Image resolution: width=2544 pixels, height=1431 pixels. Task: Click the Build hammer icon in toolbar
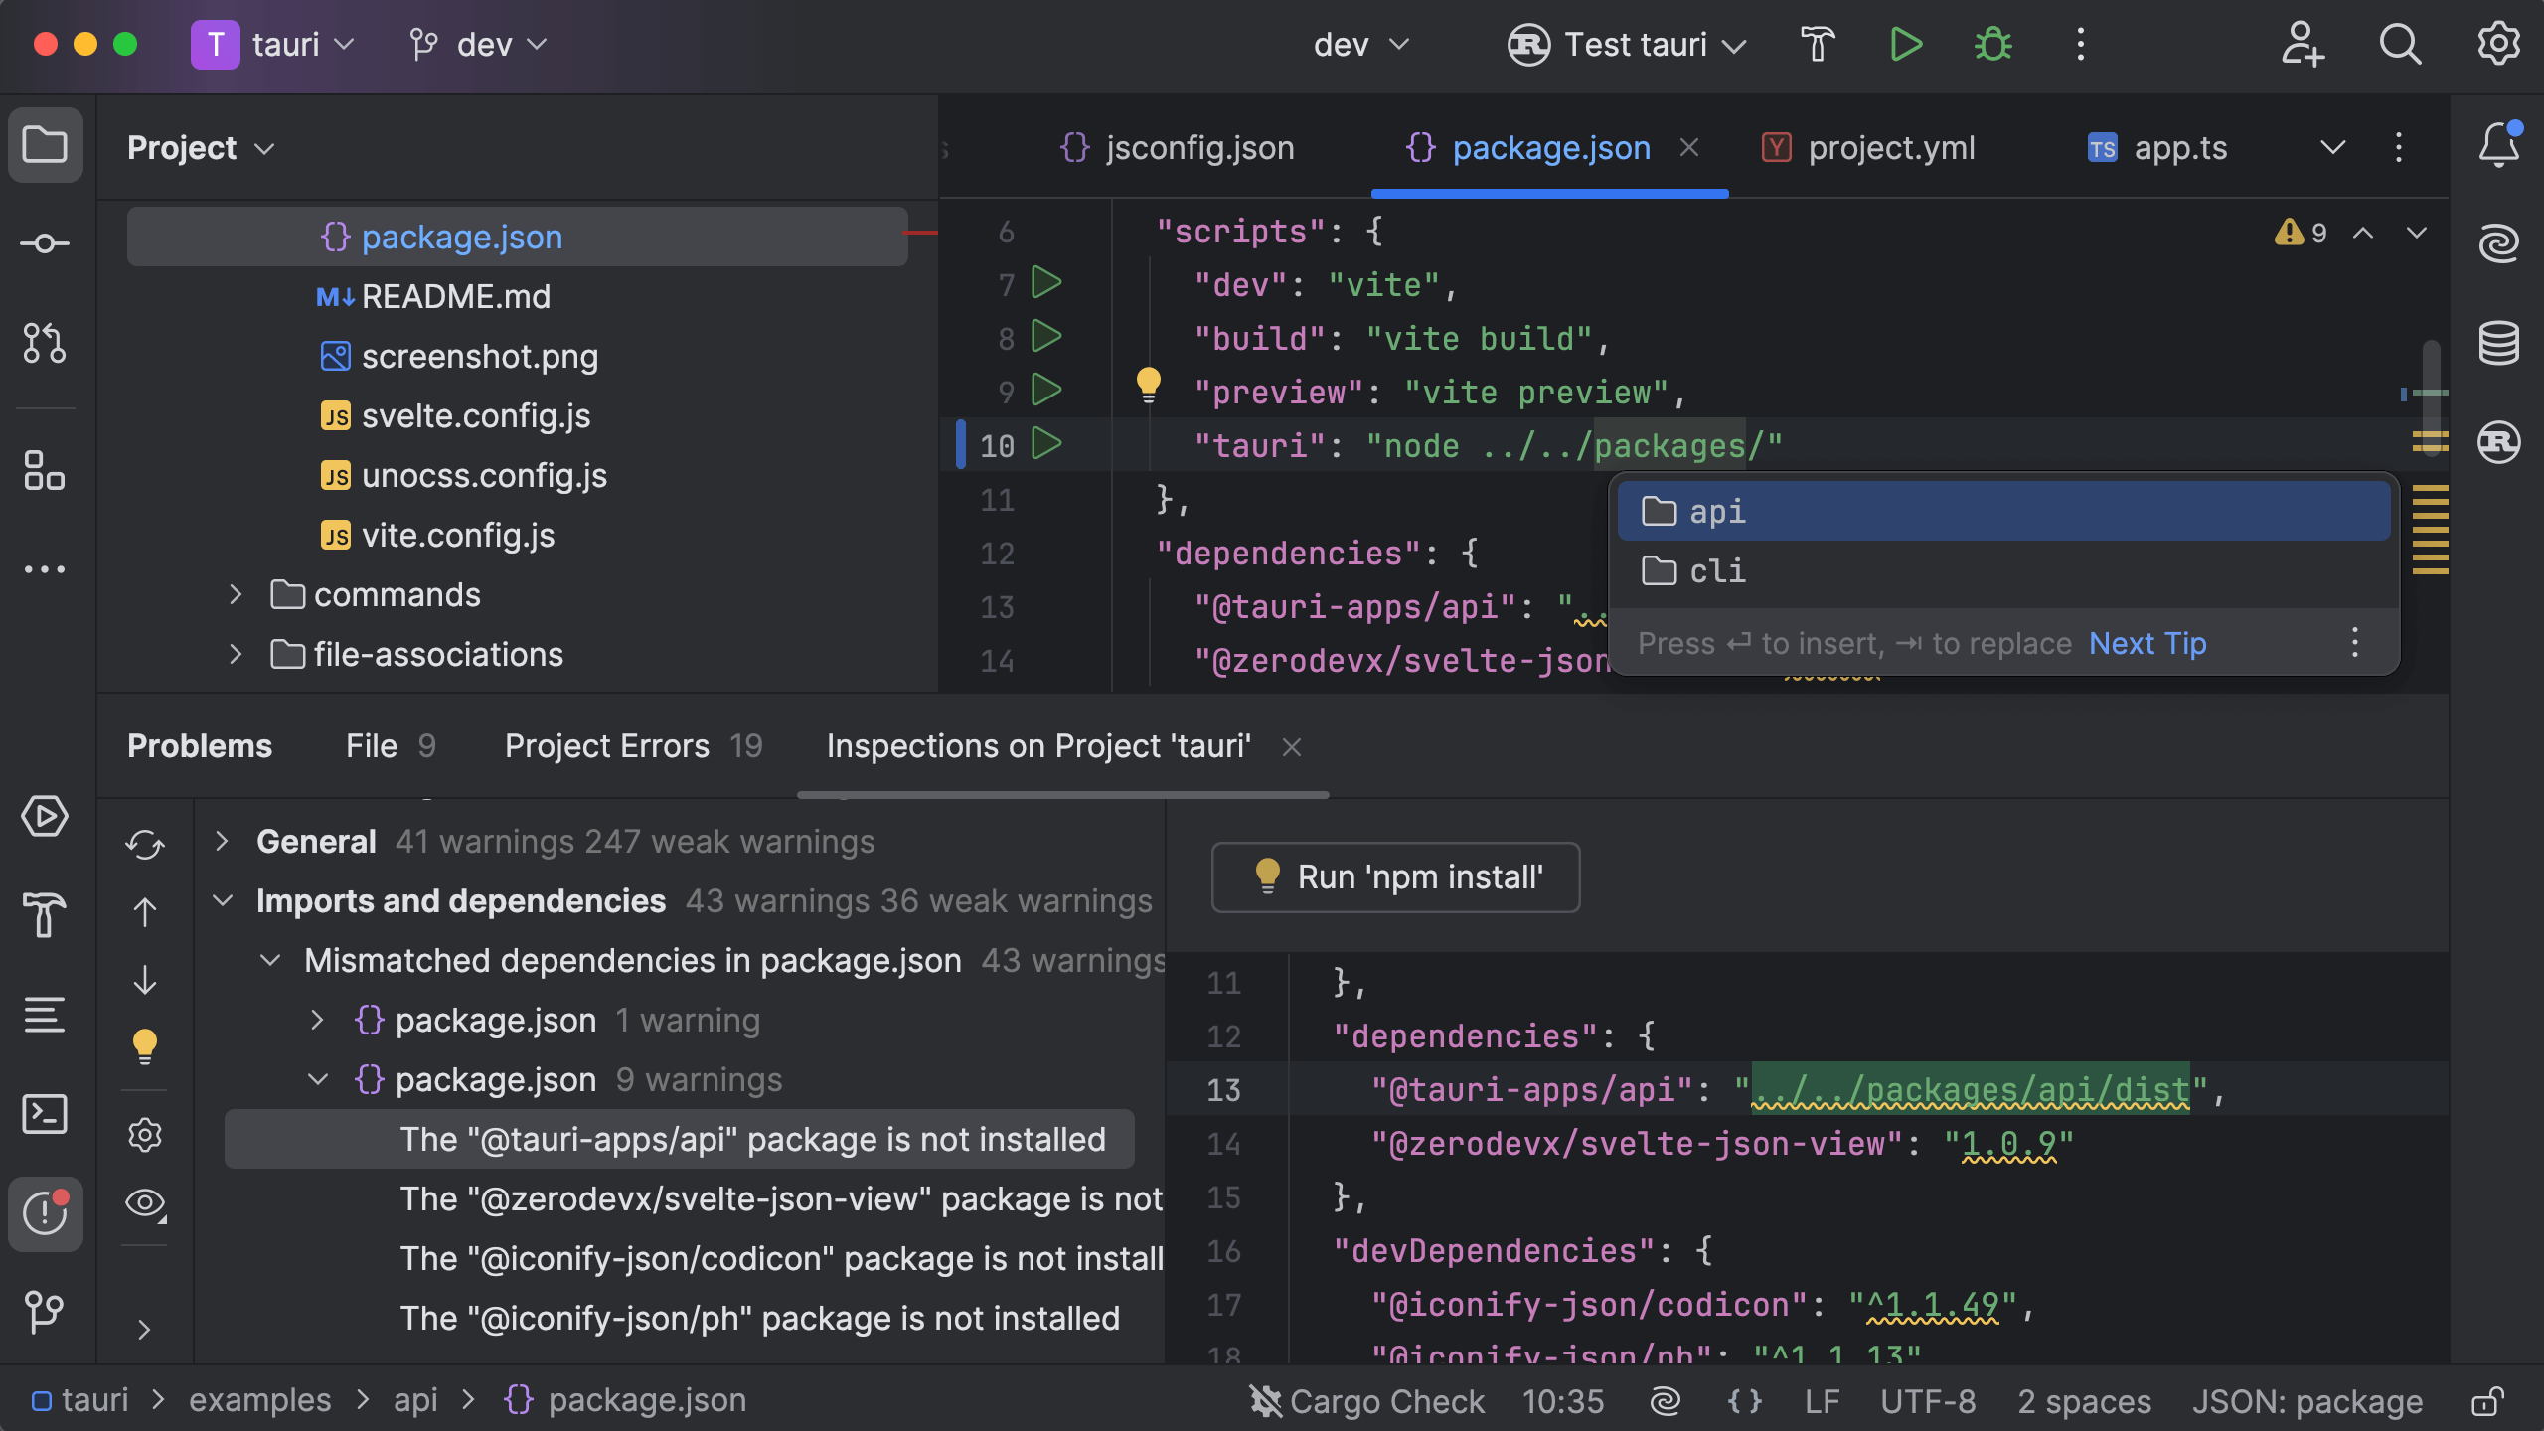coord(1818,45)
